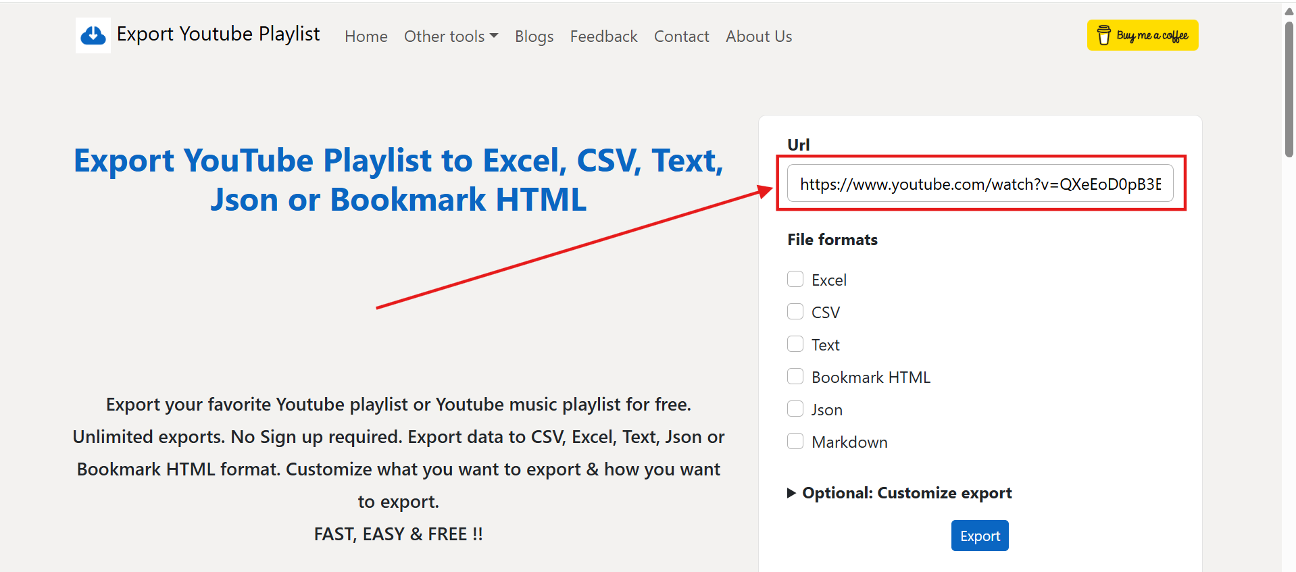The width and height of the screenshot is (1296, 572).
Task: Enable the CSV format checkbox
Action: coord(795,312)
